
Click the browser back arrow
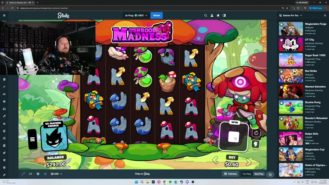coord(3,8)
